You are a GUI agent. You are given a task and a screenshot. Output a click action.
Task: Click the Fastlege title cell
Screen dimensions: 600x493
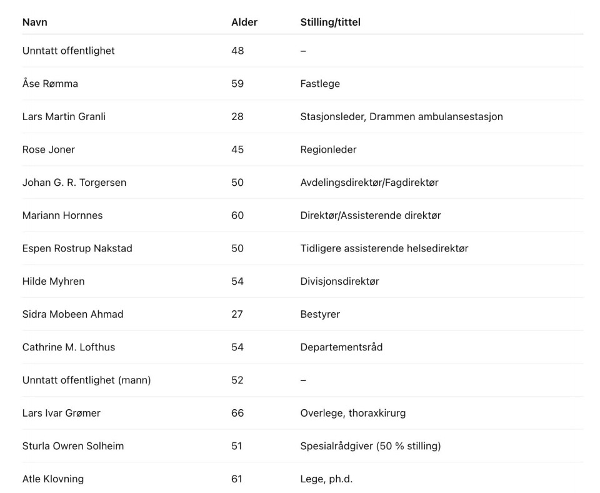320,83
